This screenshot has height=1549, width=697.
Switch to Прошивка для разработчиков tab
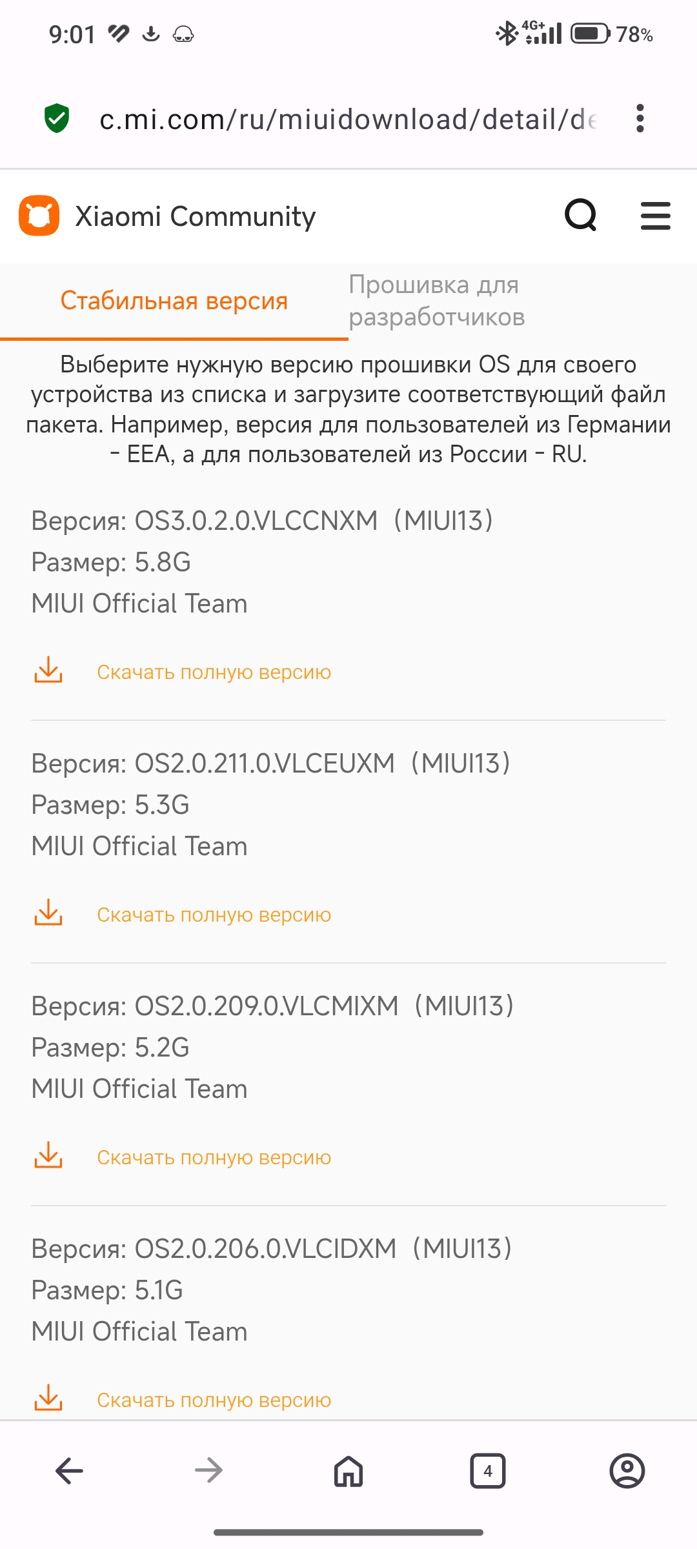click(437, 301)
